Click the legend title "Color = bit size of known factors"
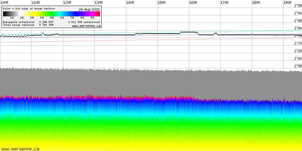 29,9
